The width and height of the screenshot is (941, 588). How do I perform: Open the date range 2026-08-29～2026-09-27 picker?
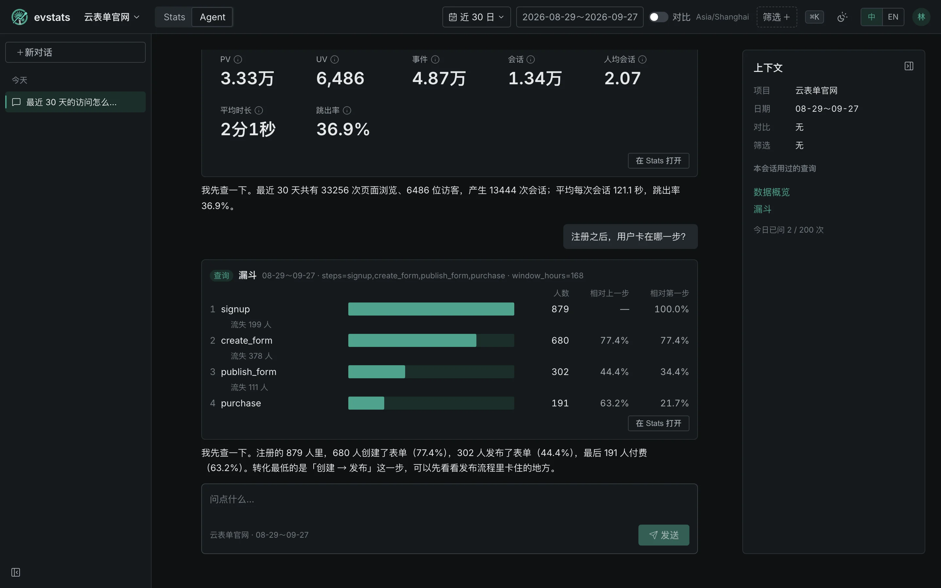(579, 17)
